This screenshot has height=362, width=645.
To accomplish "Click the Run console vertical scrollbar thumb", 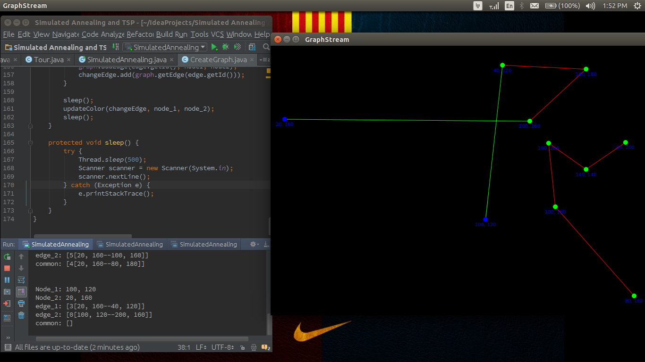I will [269, 324].
